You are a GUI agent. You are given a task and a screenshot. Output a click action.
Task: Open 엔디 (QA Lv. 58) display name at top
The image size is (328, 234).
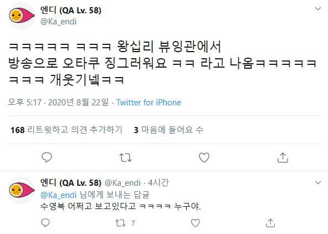tap(71, 10)
